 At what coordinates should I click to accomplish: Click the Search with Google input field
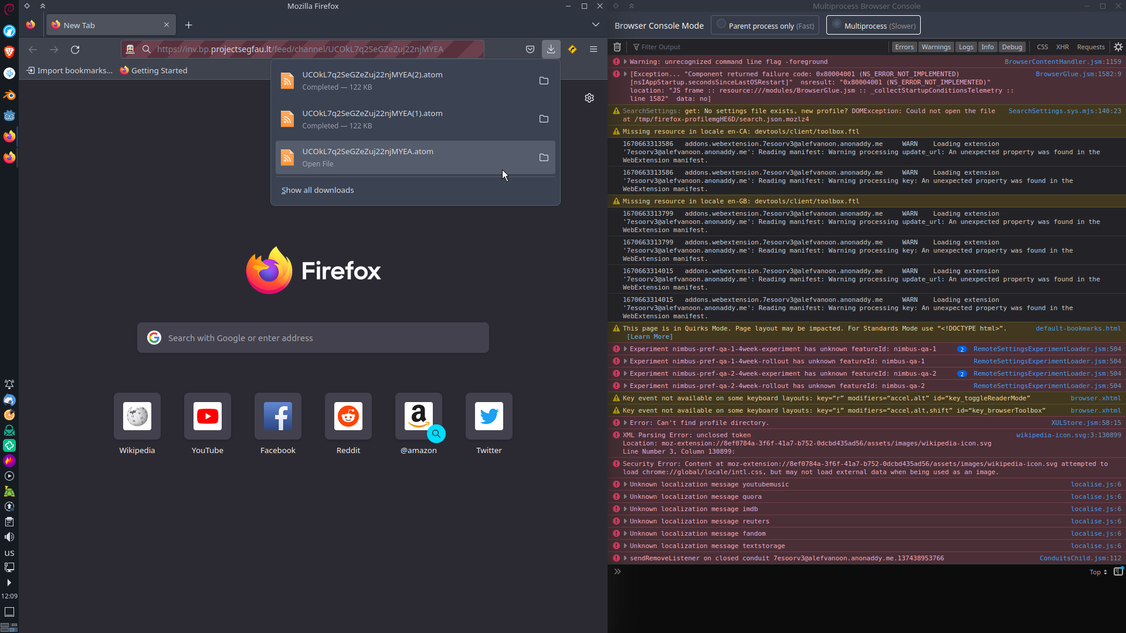[313, 338]
